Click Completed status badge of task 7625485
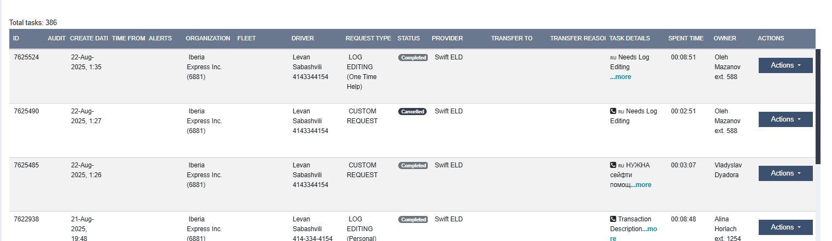Image resolution: width=832 pixels, height=241 pixels. point(413,165)
